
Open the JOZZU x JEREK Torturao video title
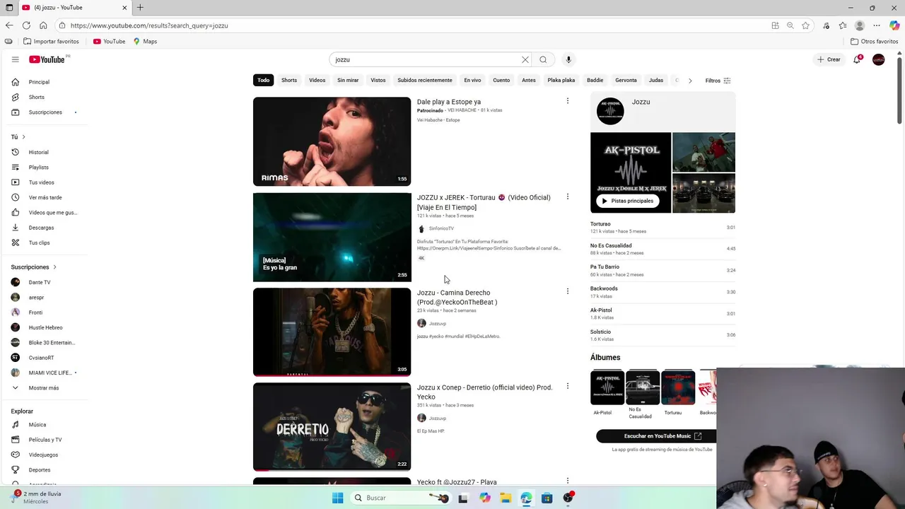(484, 202)
